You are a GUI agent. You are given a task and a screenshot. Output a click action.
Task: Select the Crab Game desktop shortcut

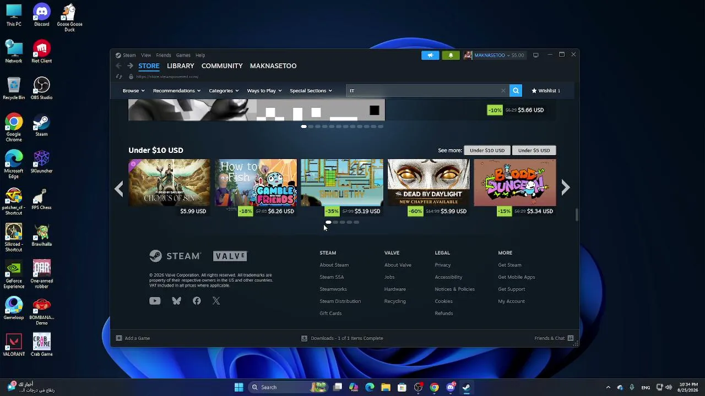point(41,345)
